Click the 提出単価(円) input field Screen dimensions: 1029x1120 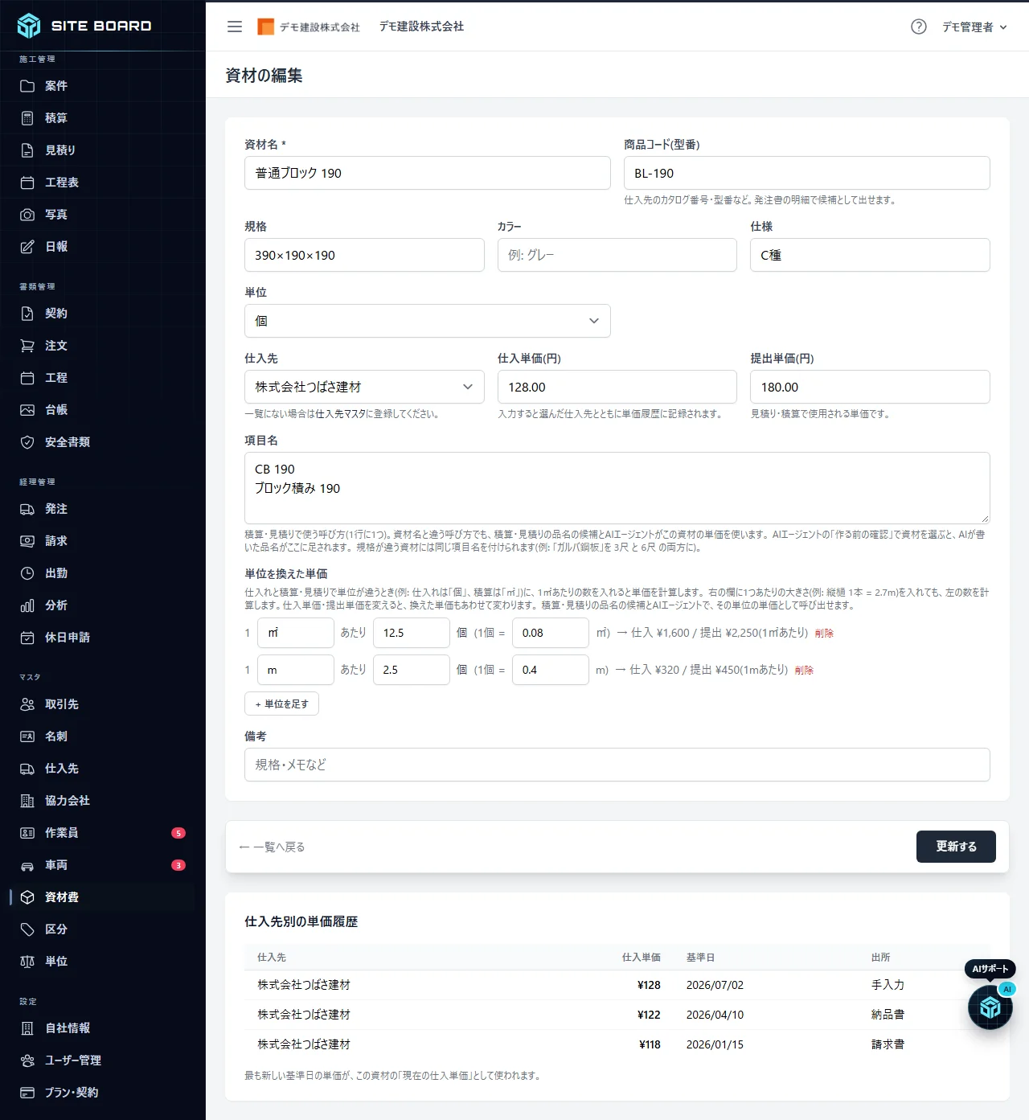(x=870, y=387)
